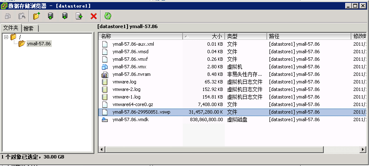
Task: Click the .vswp swap file icon
Action: point(105,112)
